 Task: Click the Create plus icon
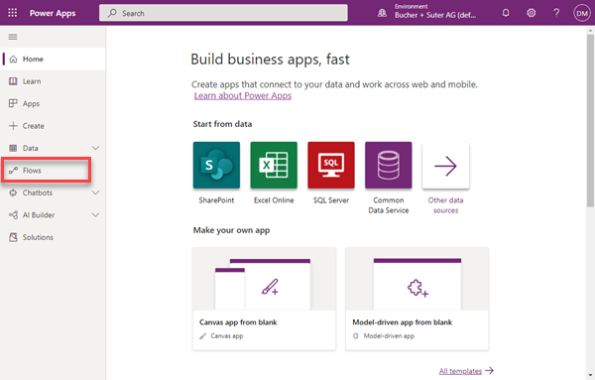coord(13,126)
